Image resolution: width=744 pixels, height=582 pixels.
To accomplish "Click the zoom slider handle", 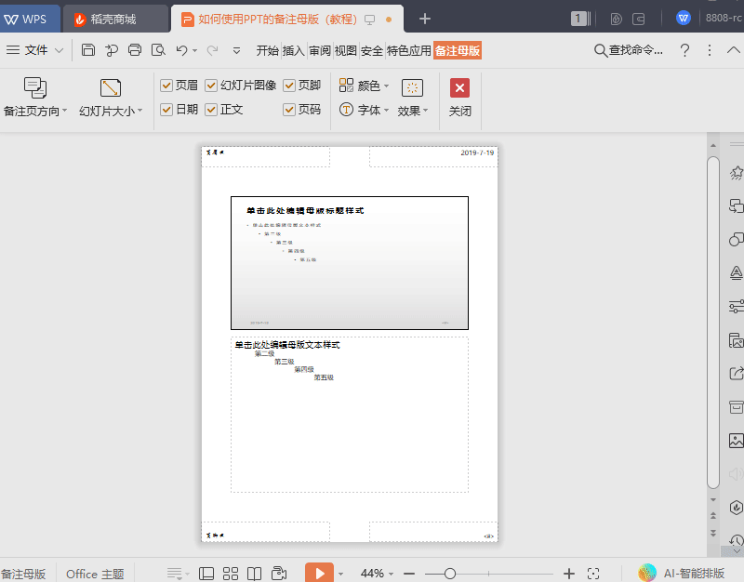I will [x=450, y=574].
